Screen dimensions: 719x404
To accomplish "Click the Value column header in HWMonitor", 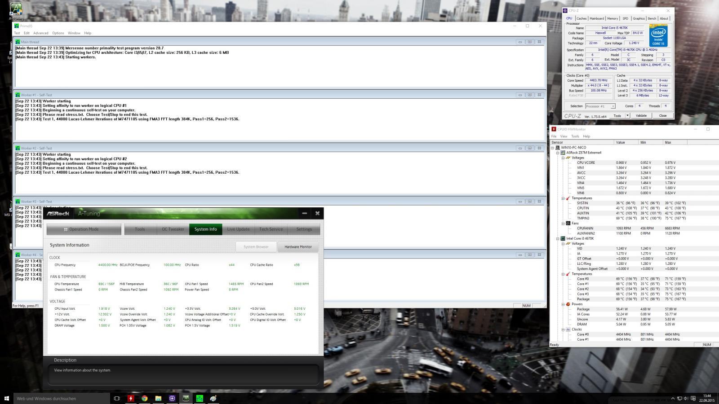I will coord(626,142).
